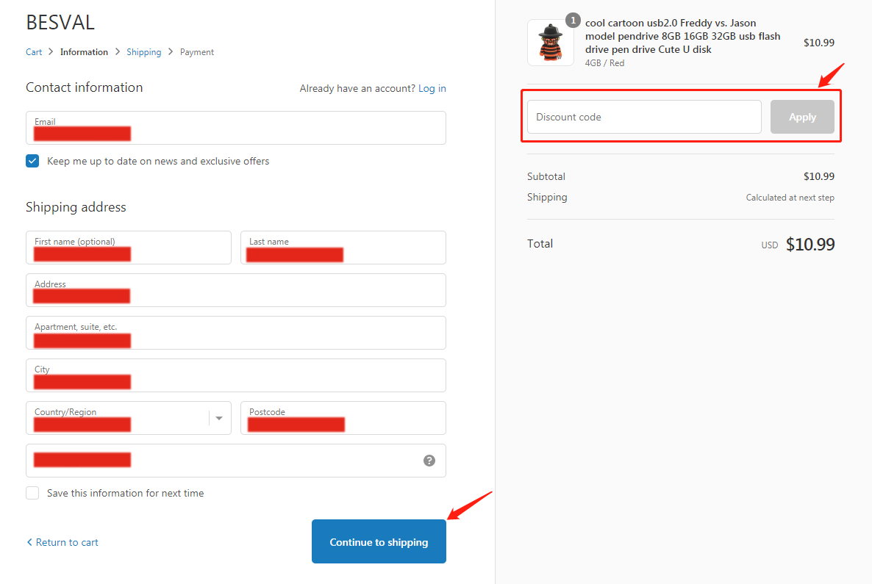Click the Log in link
This screenshot has width=872, height=584.
coord(432,88)
